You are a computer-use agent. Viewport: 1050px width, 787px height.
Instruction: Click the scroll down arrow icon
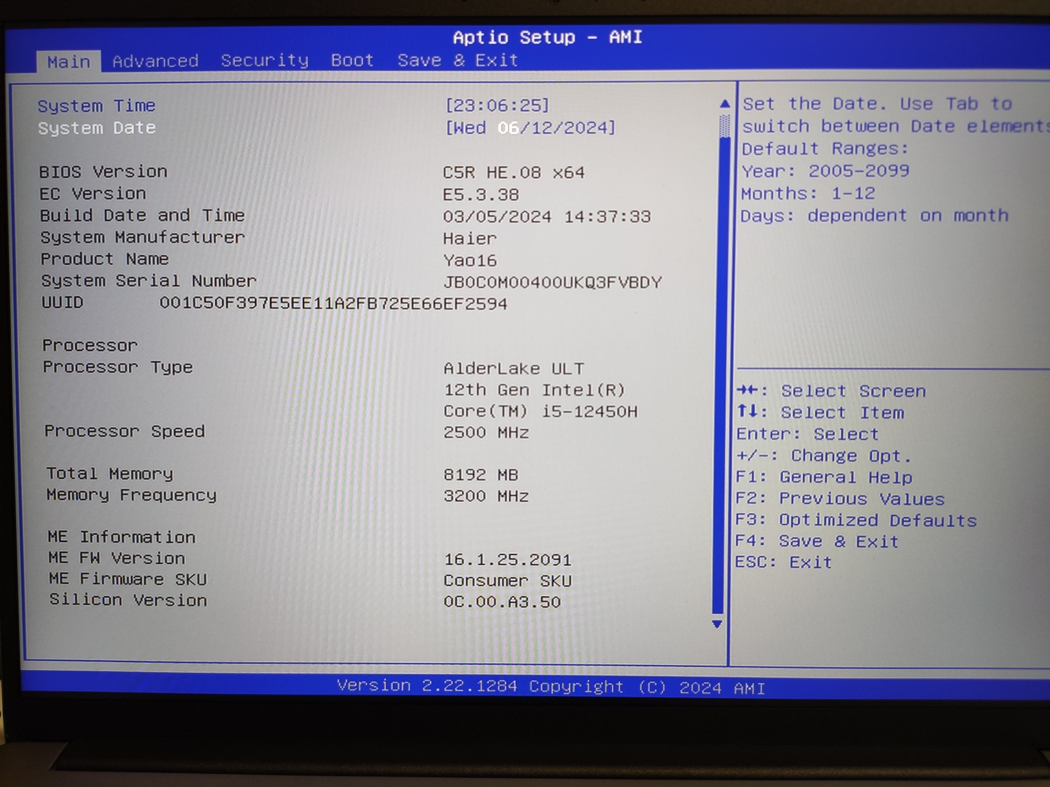(717, 624)
